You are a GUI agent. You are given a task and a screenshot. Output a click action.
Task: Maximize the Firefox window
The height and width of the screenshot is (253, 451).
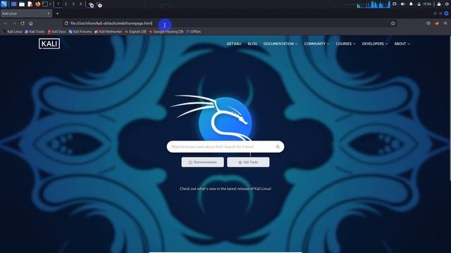(440, 13)
